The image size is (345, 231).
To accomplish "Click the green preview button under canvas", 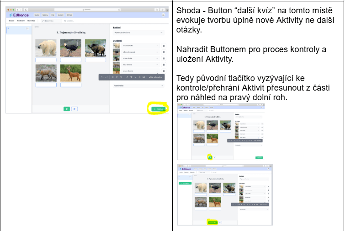I will [67, 109].
